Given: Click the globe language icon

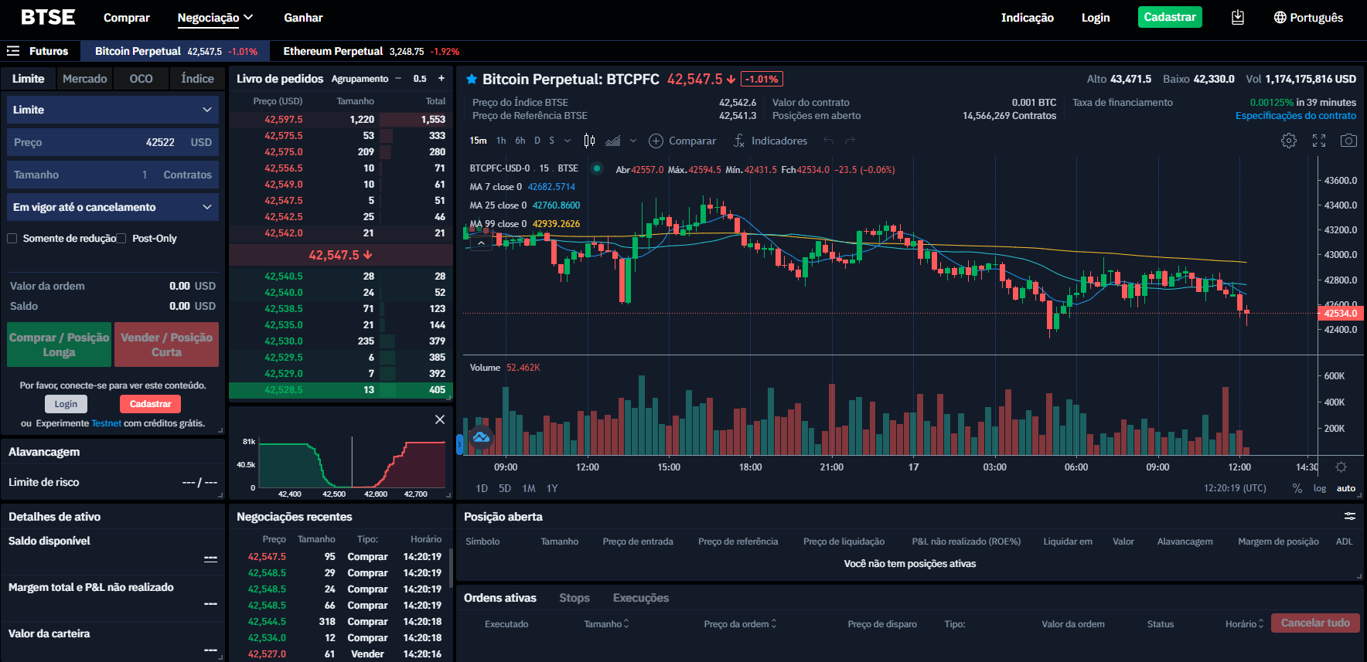Looking at the screenshot, I should coord(1280,17).
